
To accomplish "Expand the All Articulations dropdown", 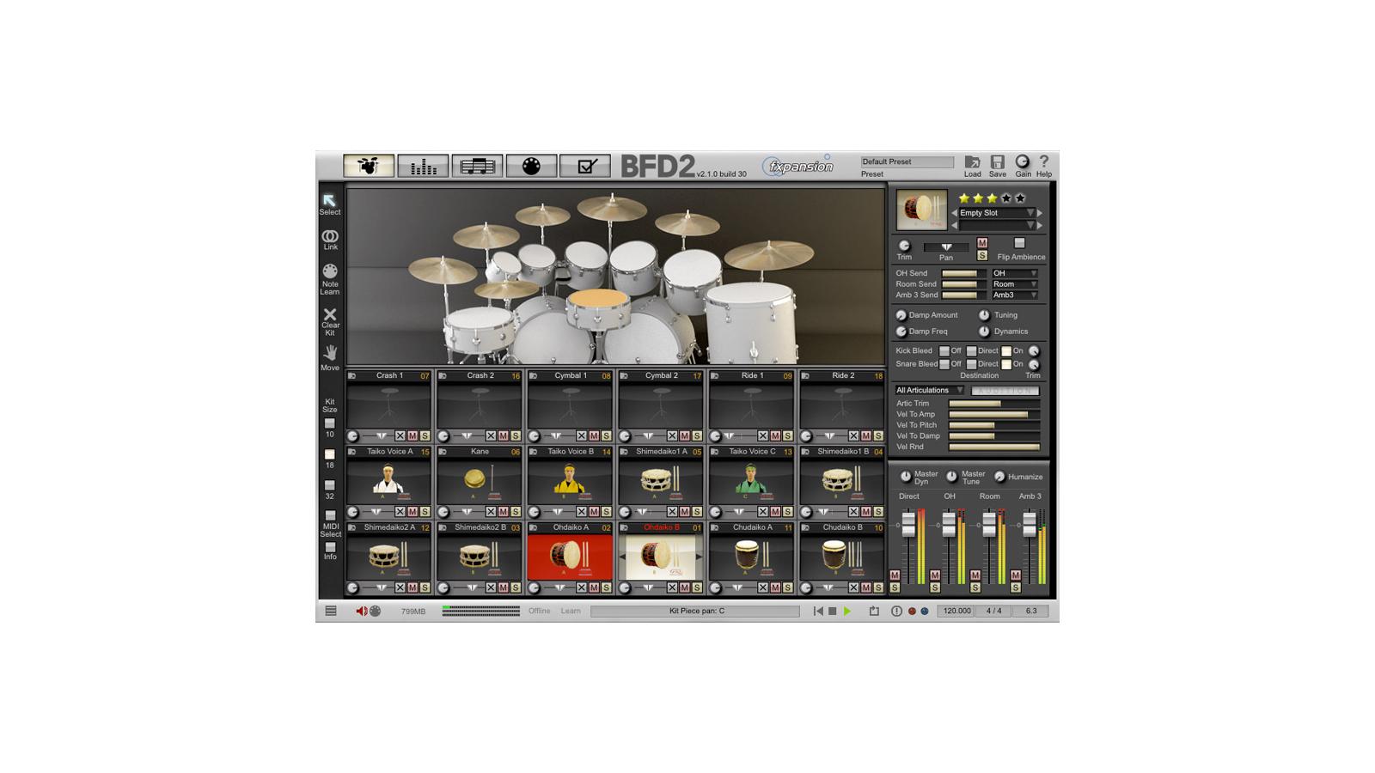I will pos(930,391).
